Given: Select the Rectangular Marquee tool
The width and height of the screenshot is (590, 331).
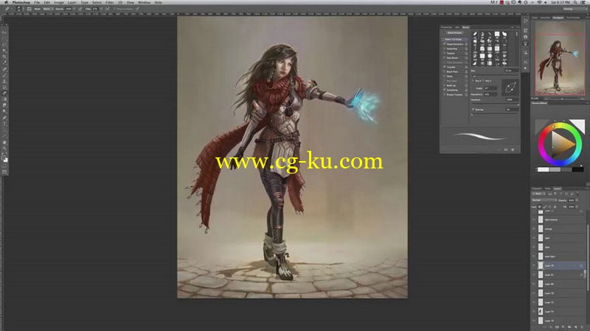Looking at the screenshot, I should [4, 38].
